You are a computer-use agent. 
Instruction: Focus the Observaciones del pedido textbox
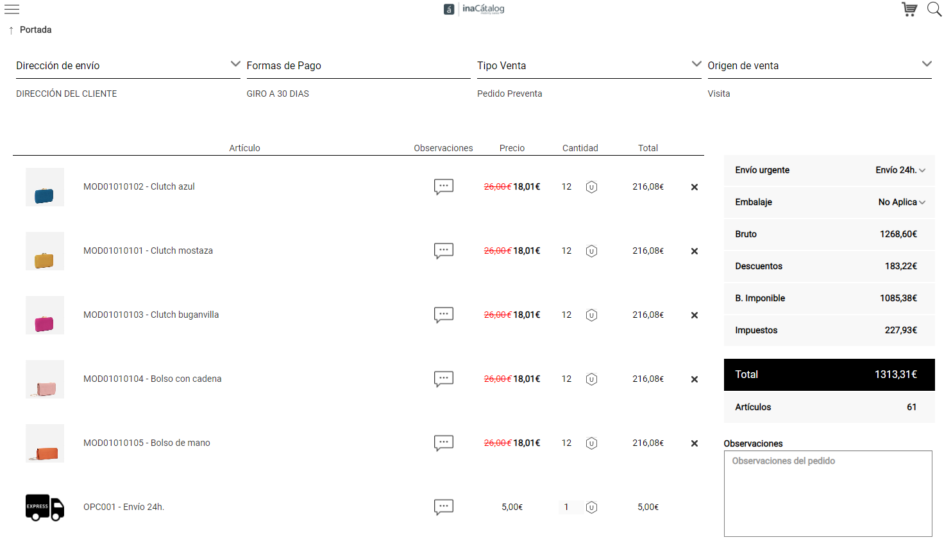[828, 493]
